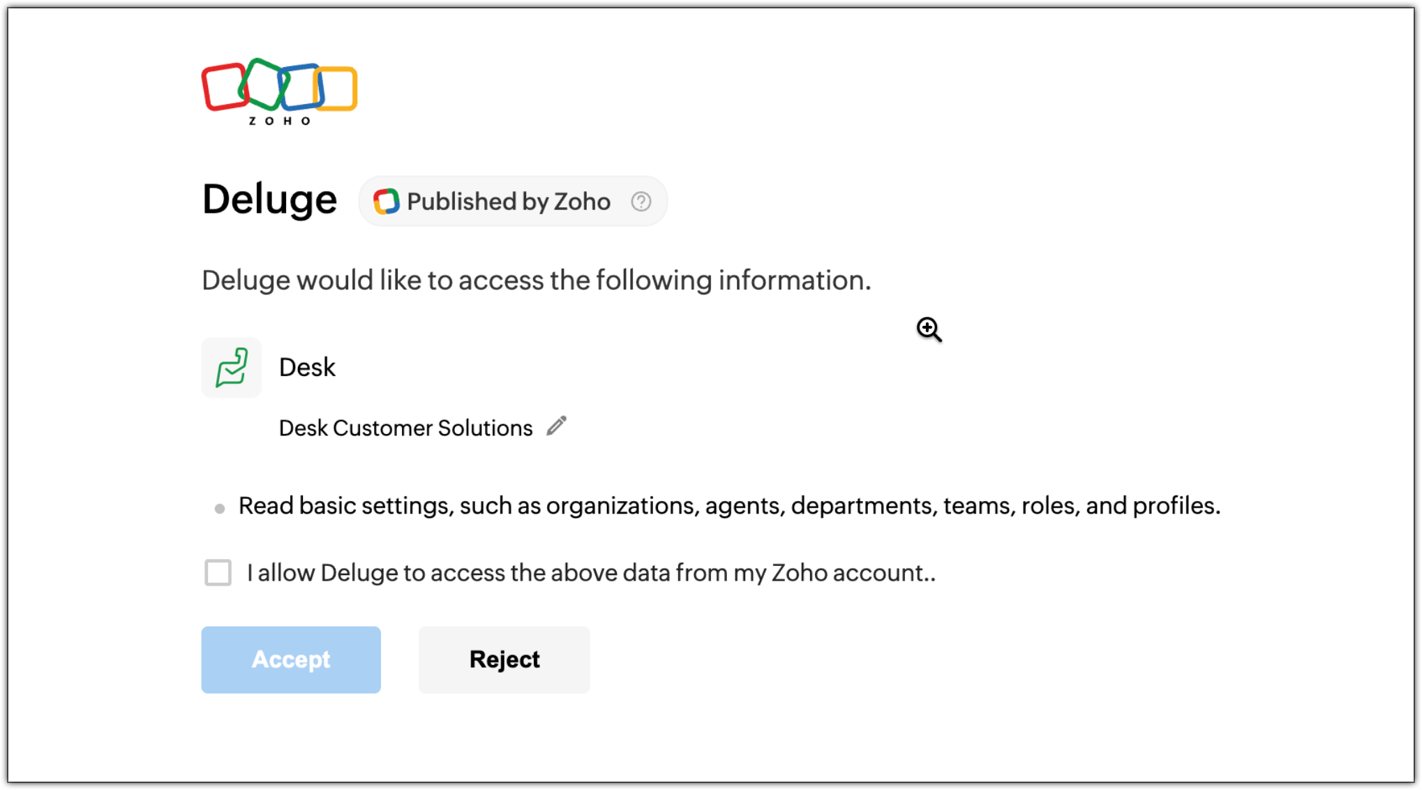Click the 'Deluge would like to access' message
Image resolution: width=1422 pixels, height=790 pixels.
(536, 281)
